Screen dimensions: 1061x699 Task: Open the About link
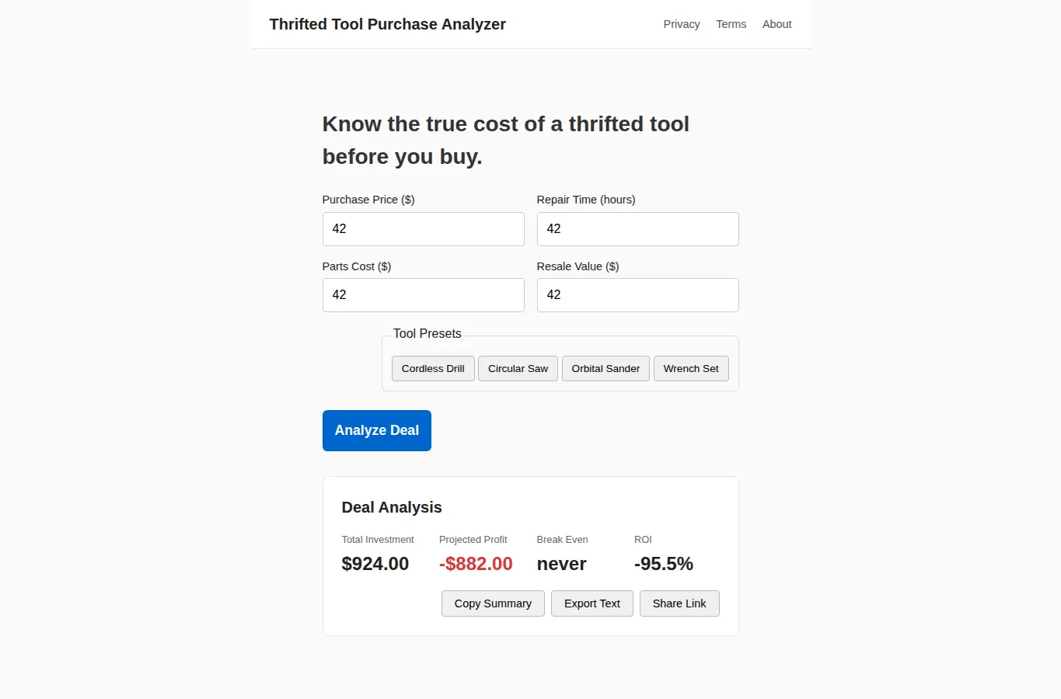coord(777,24)
